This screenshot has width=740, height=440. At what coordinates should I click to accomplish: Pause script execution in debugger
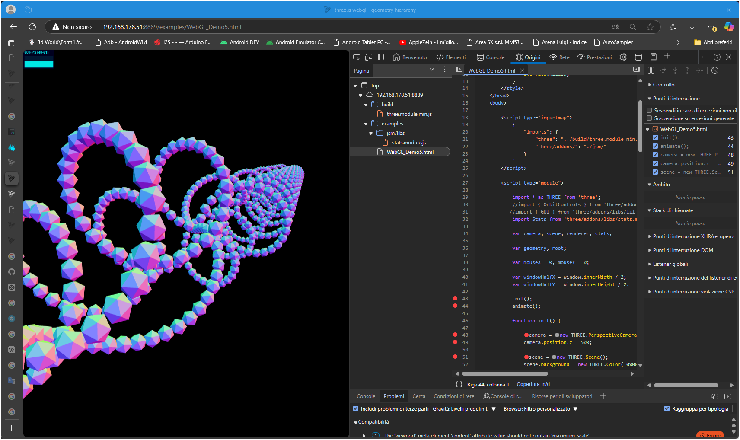tap(651, 70)
